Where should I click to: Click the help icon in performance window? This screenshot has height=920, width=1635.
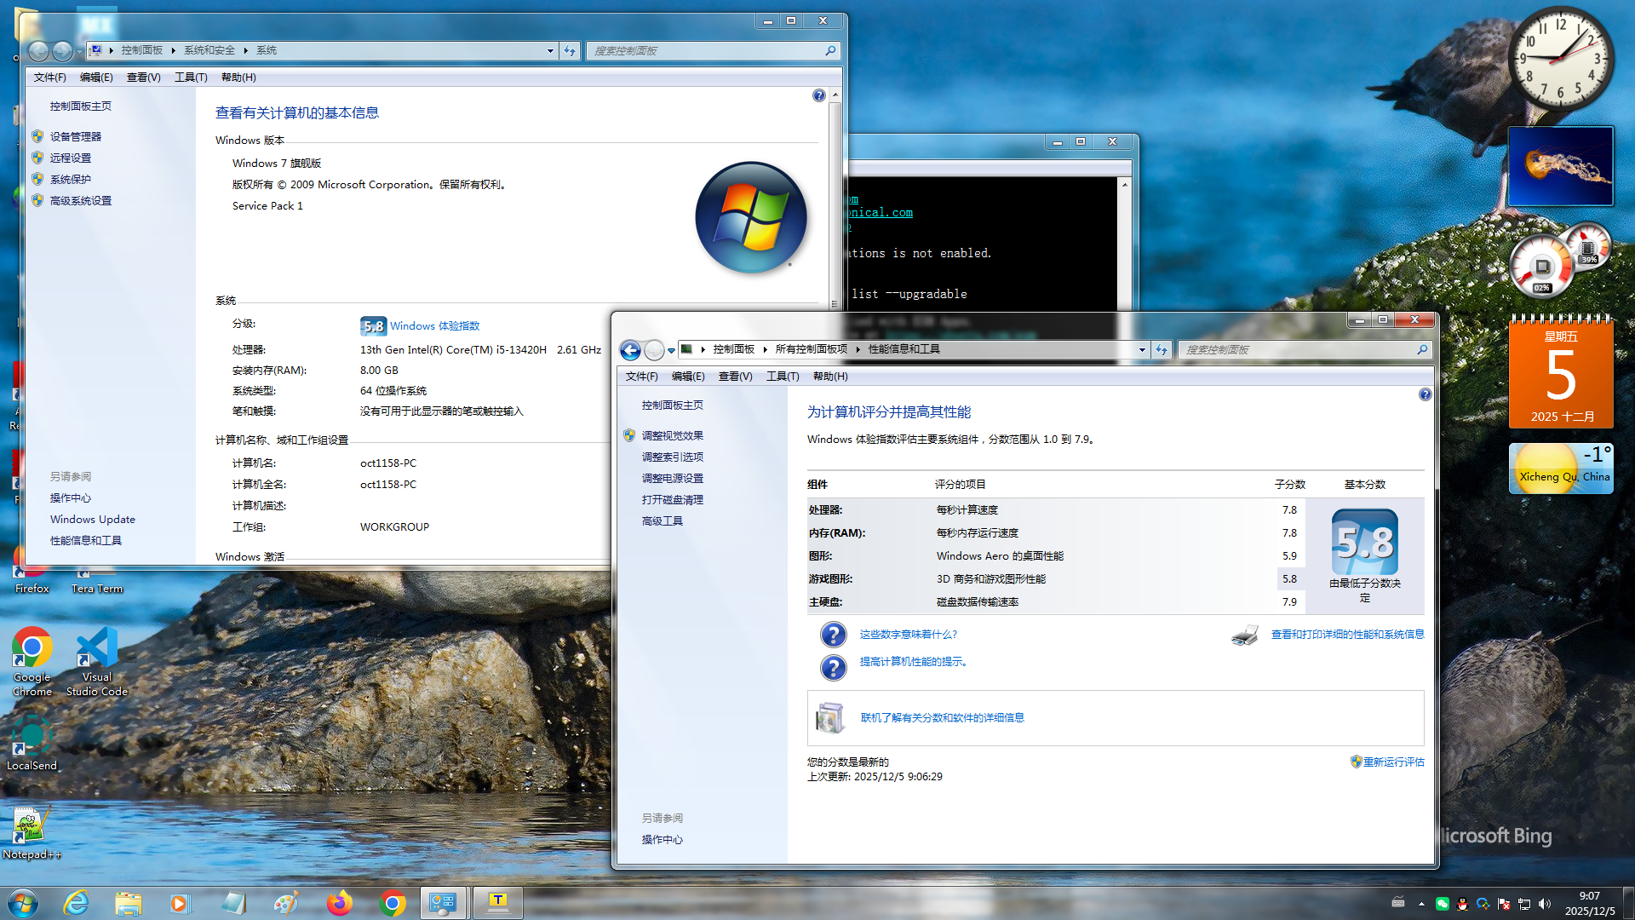(1425, 394)
